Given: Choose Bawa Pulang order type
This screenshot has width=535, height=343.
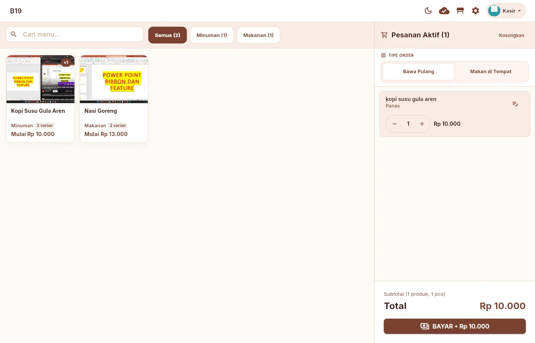Looking at the screenshot, I should pyautogui.click(x=418, y=72).
